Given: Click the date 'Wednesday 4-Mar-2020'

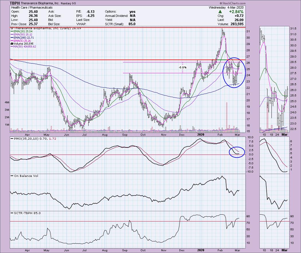Looking at the screenshot, I should (x=226, y=7).
